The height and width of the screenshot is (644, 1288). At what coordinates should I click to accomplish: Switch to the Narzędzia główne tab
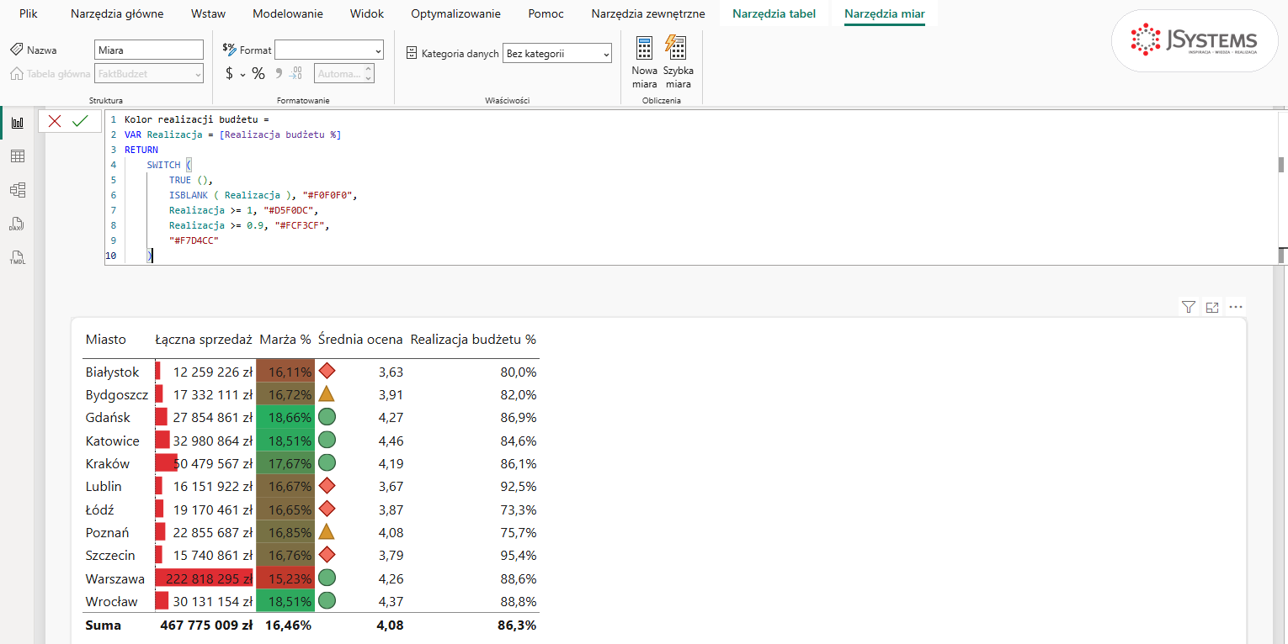(117, 13)
